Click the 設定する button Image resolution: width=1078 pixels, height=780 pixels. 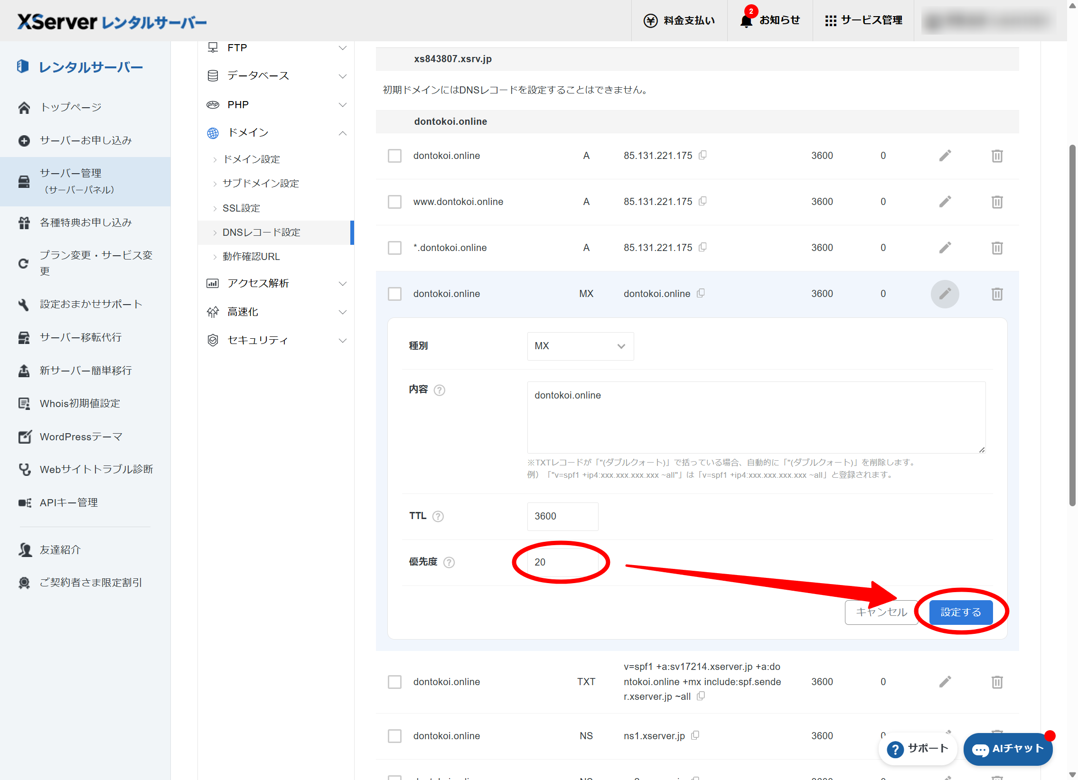point(961,613)
